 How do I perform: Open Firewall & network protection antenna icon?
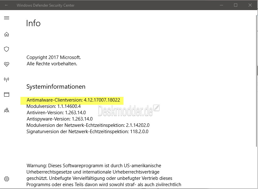click(x=6, y=80)
